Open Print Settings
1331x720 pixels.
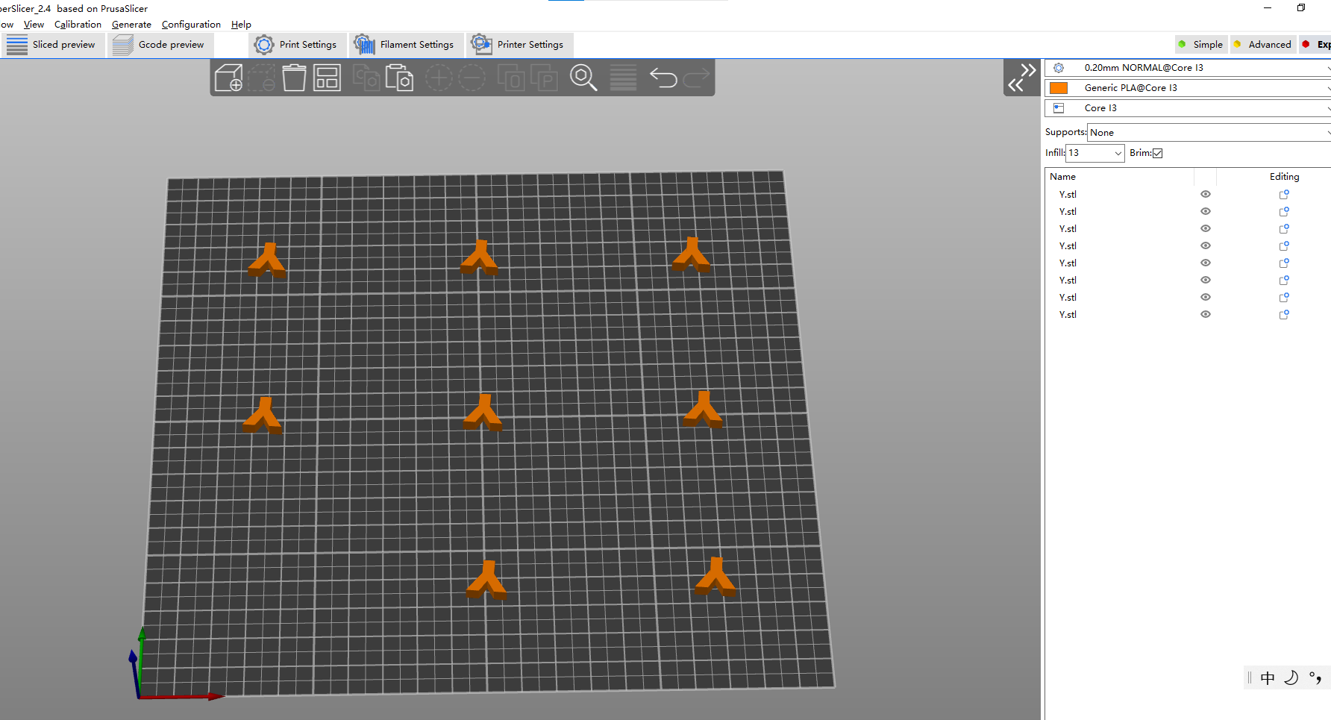(297, 45)
